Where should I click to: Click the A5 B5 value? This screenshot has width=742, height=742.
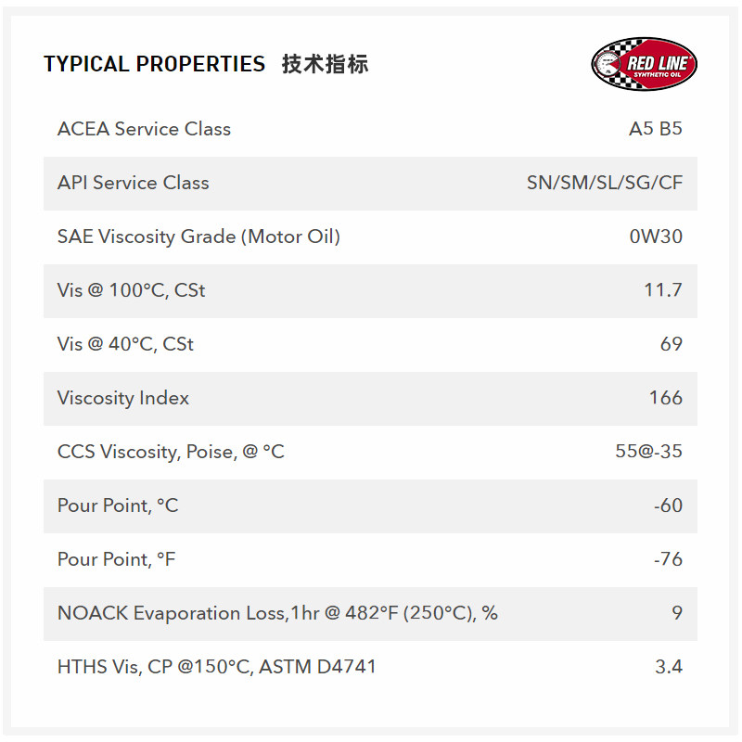(x=655, y=129)
